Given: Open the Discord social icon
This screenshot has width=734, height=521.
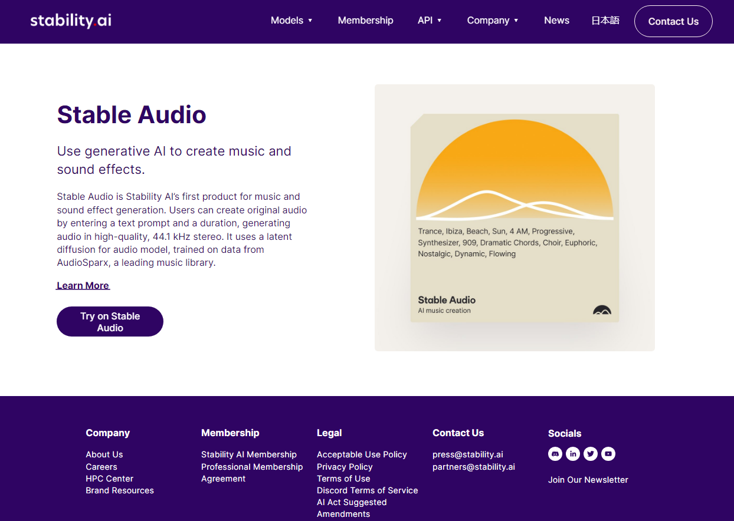Looking at the screenshot, I should click(555, 454).
